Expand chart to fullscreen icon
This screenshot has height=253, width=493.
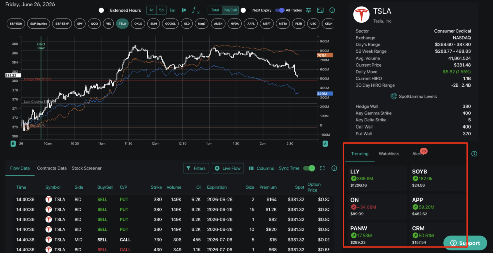pos(320,10)
